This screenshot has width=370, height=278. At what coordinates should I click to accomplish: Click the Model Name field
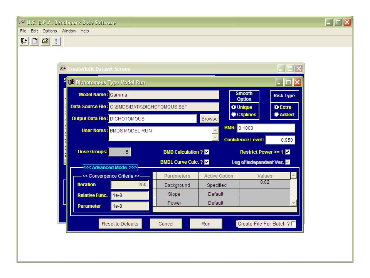[163, 95]
